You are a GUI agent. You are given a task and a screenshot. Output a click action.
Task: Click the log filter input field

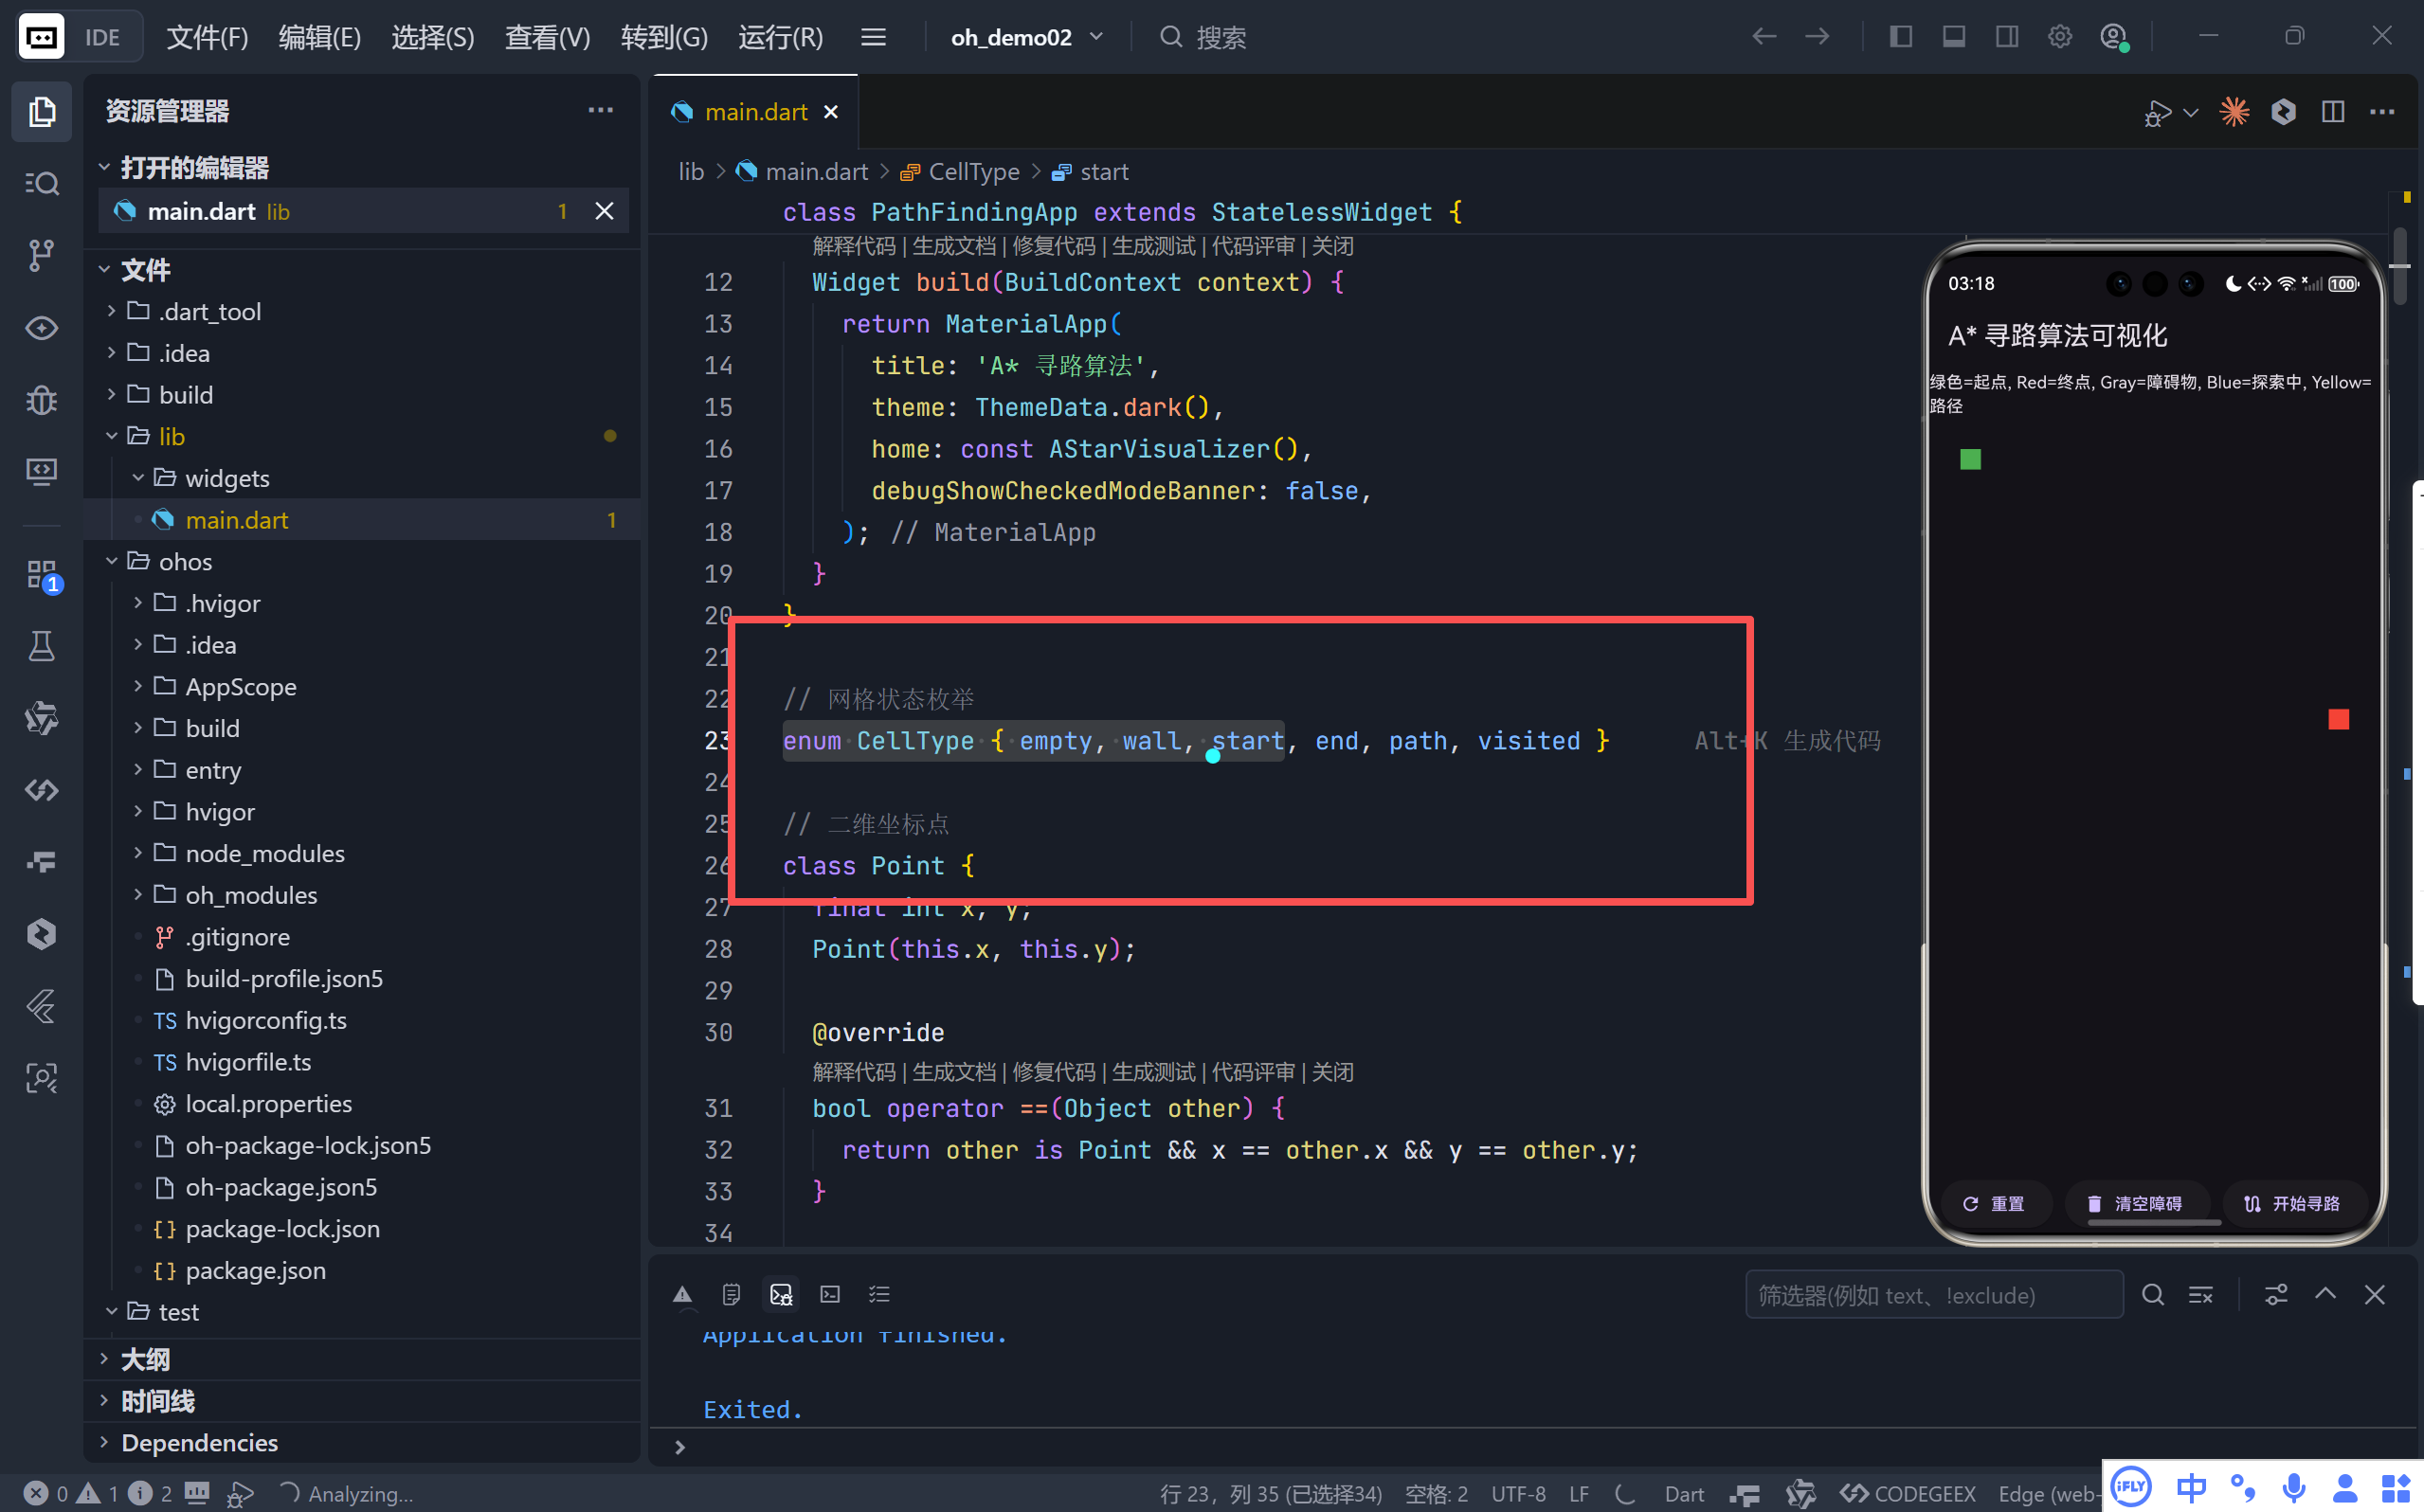pyautogui.click(x=1934, y=1295)
